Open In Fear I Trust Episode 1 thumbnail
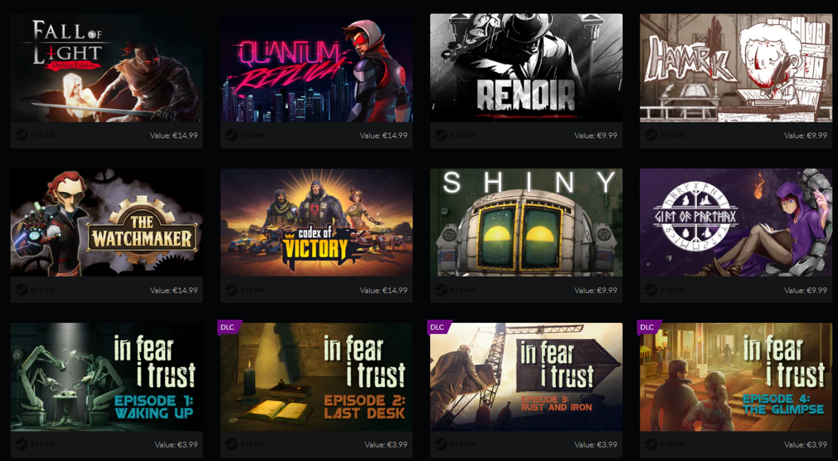The image size is (838, 461). click(x=107, y=377)
